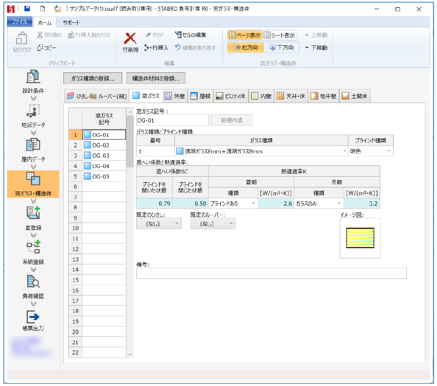Enable 下方向 cursor movement direction
This screenshot has width=437, height=386.
pyautogui.click(x=281, y=48)
